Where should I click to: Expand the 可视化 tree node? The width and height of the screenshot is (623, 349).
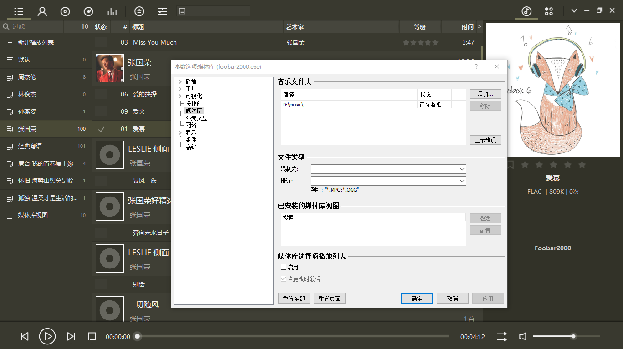[x=180, y=96]
